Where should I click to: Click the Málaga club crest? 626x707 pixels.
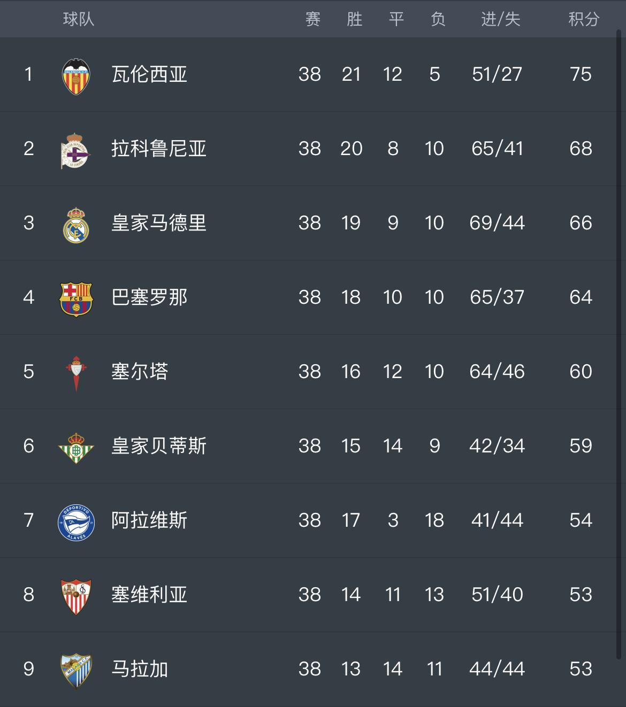click(x=76, y=671)
